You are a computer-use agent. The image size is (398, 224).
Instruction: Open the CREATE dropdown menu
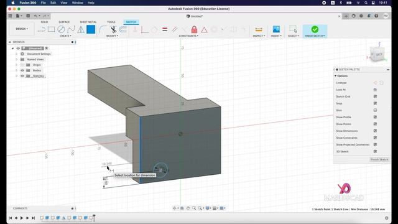coord(65,36)
